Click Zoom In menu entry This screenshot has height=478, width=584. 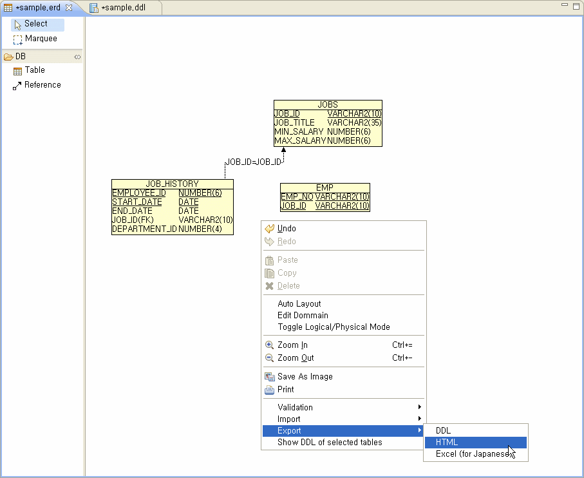(292, 345)
